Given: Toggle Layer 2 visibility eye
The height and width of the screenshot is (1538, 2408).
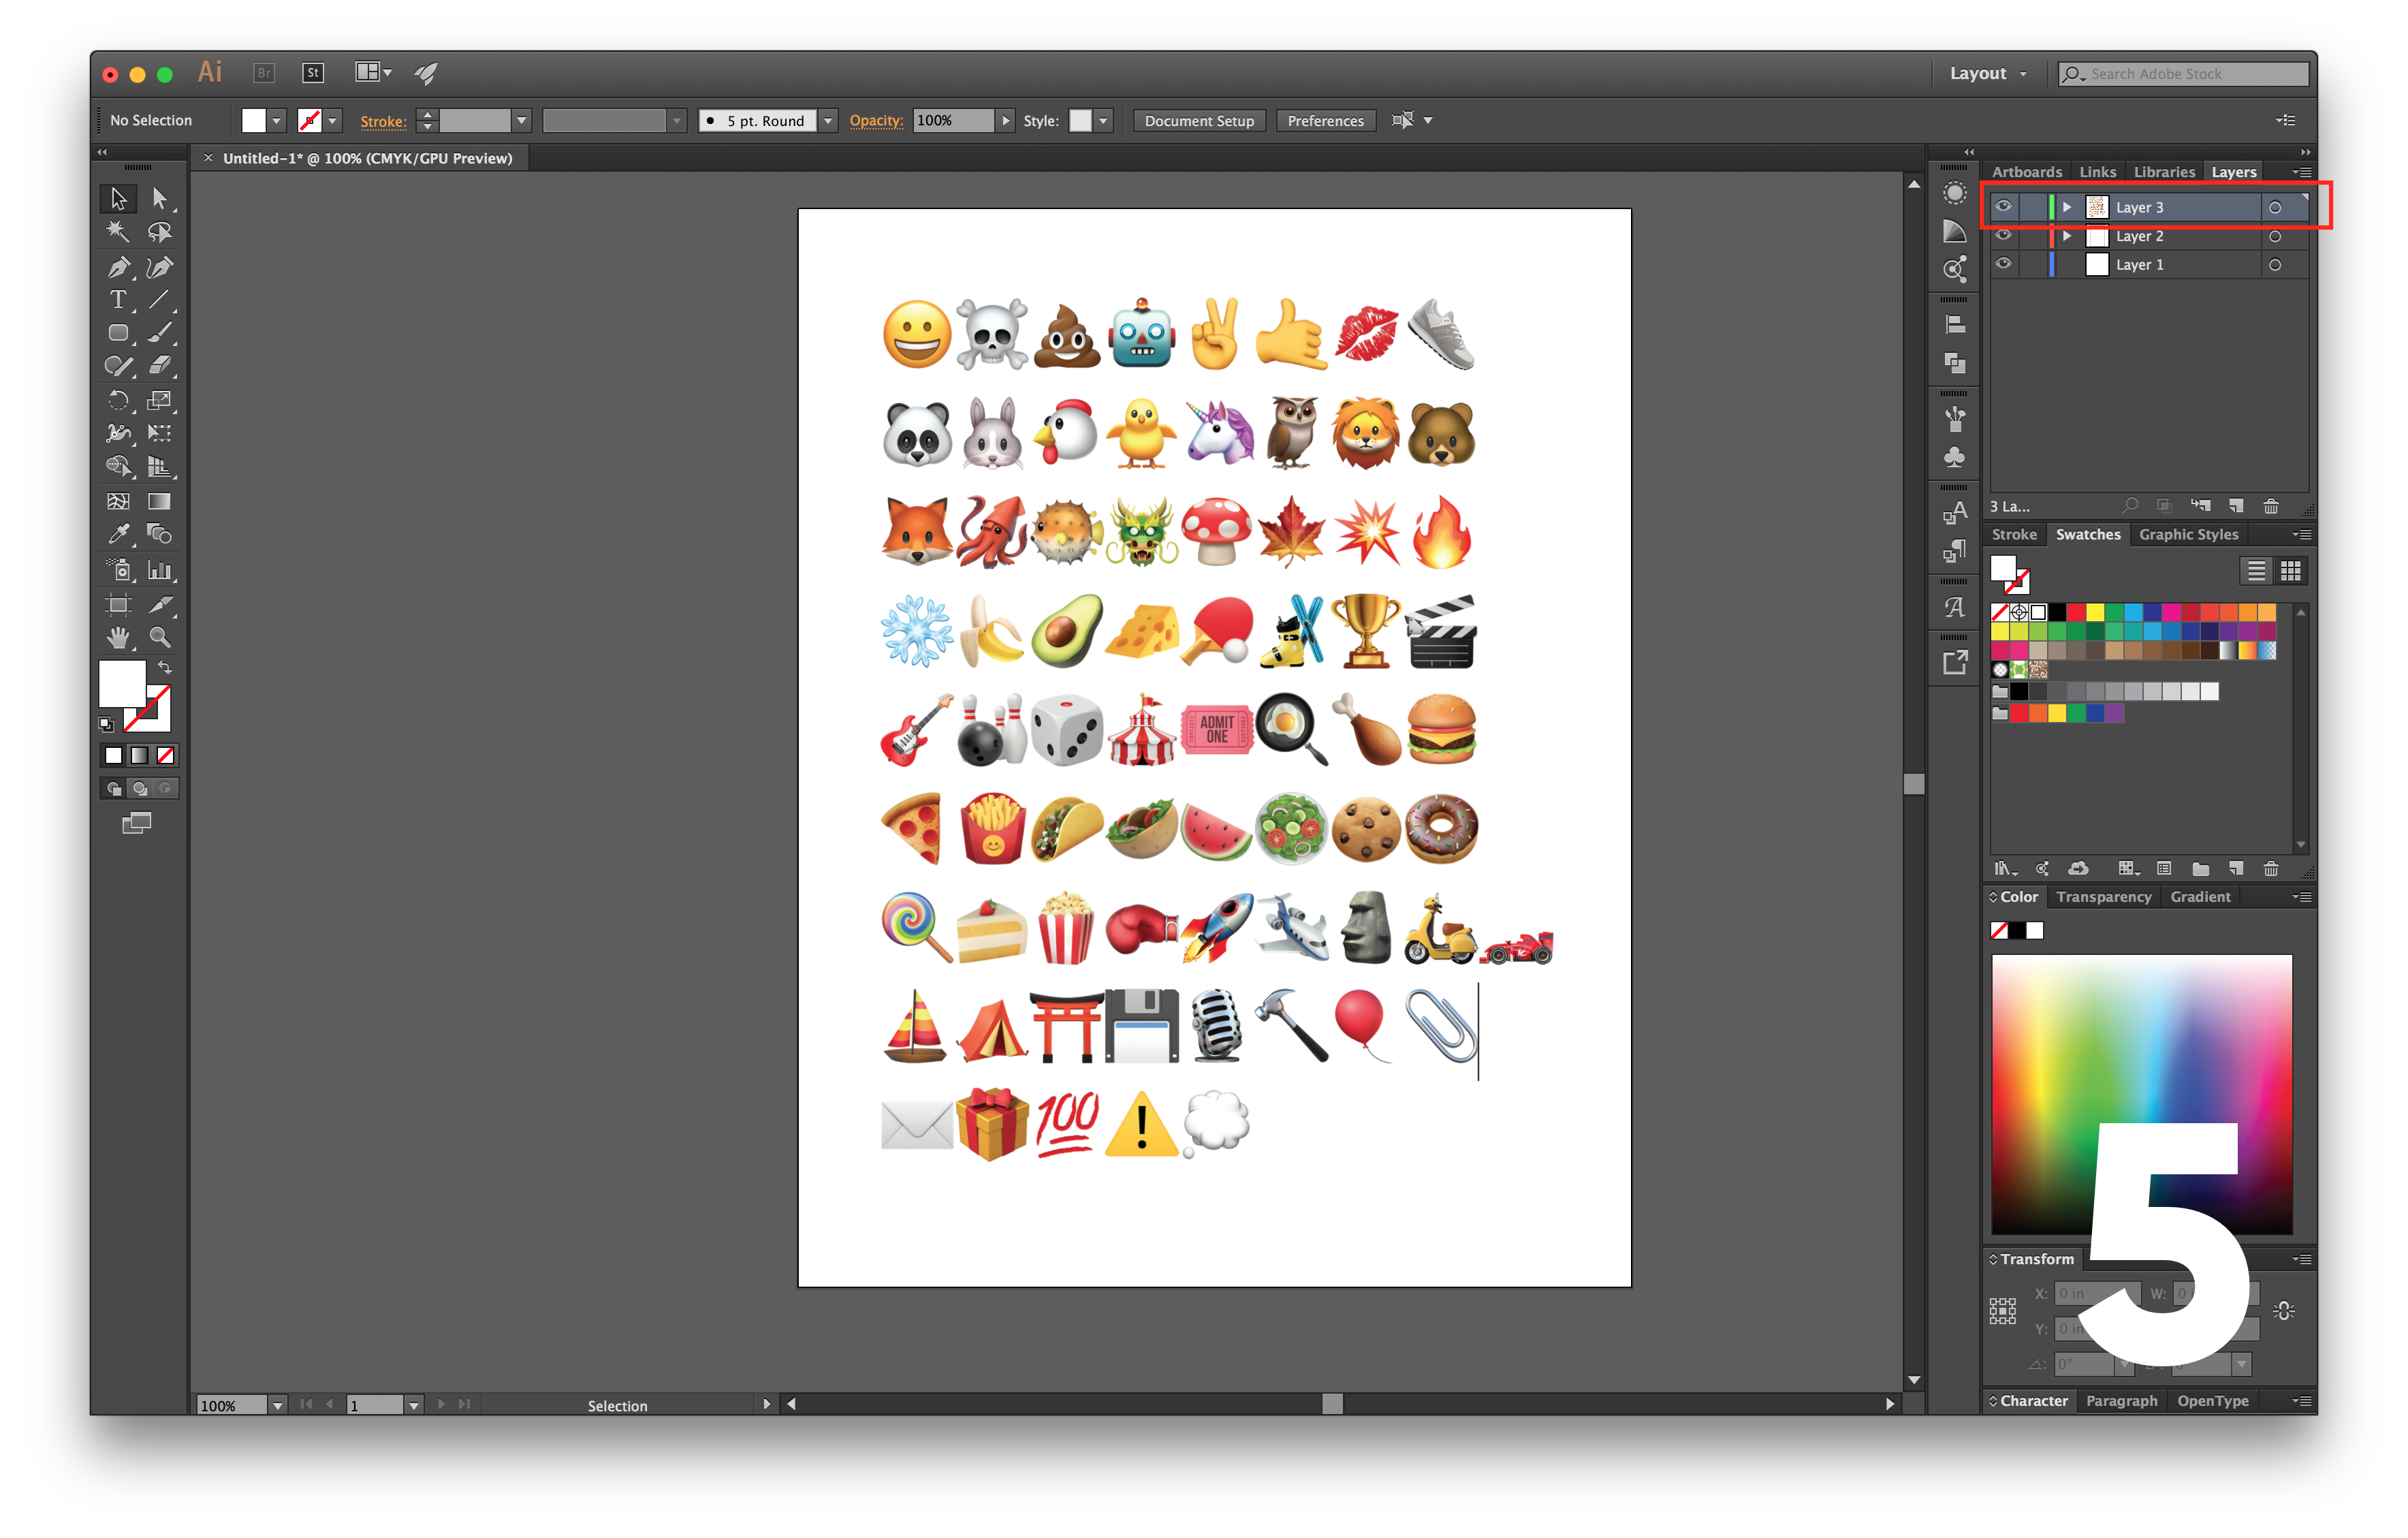Looking at the screenshot, I should pos(2003,236).
